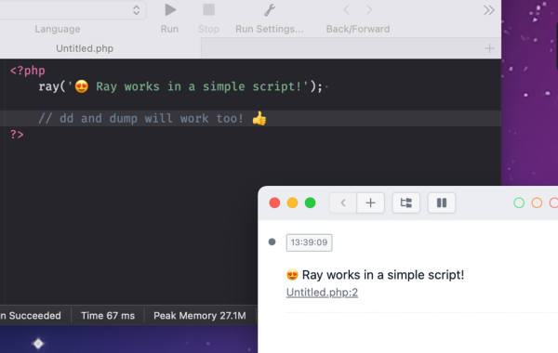This screenshot has height=353, width=558.
Task: Filter by orange color in Ray
Action: point(537,203)
